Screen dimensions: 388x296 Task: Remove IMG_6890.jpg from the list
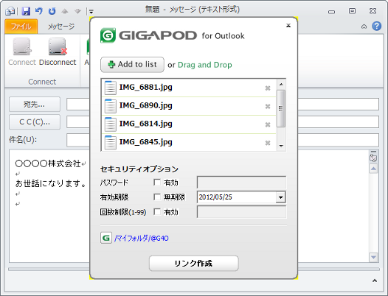point(268,106)
